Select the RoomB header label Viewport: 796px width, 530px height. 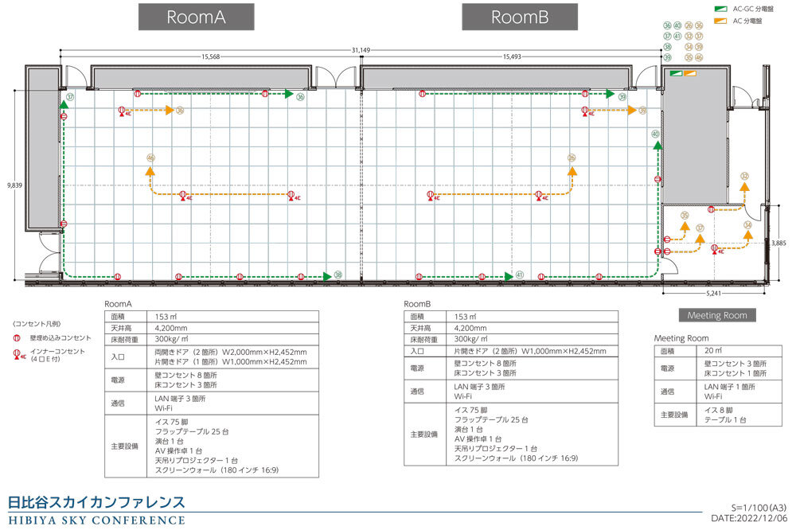click(520, 17)
